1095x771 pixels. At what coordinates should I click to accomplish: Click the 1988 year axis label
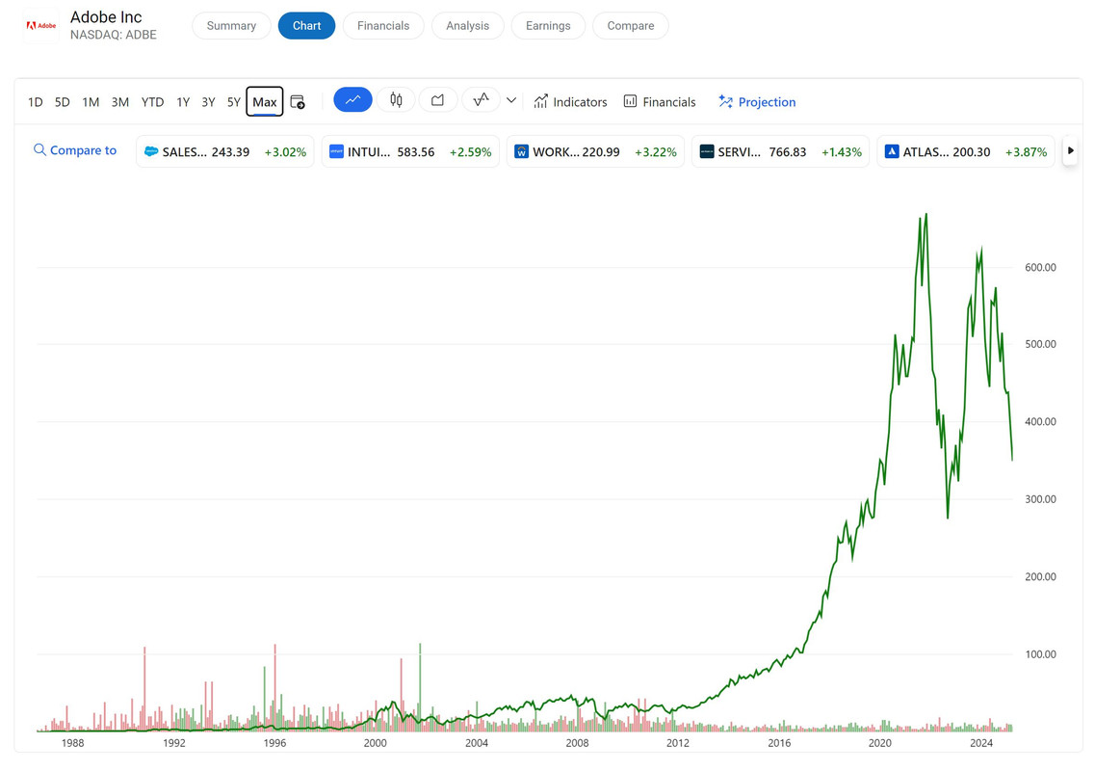(x=72, y=743)
